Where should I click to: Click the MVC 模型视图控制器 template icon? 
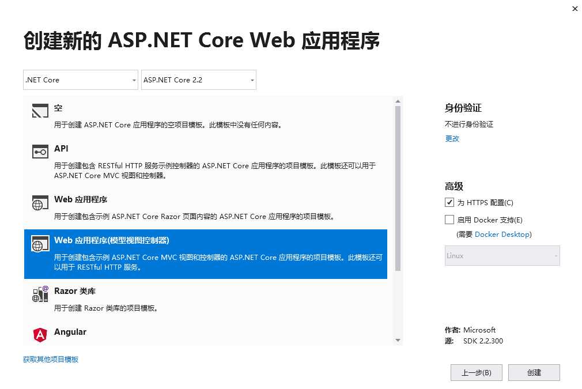click(40, 244)
